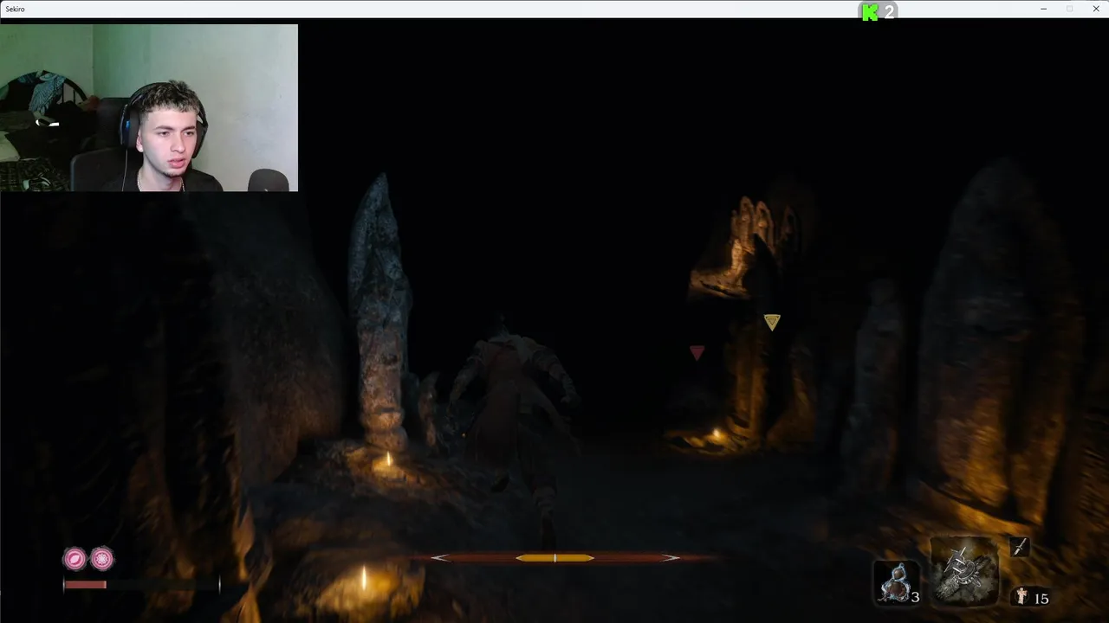Minimize the Sekiro window

pyautogui.click(x=1044, y=9)
